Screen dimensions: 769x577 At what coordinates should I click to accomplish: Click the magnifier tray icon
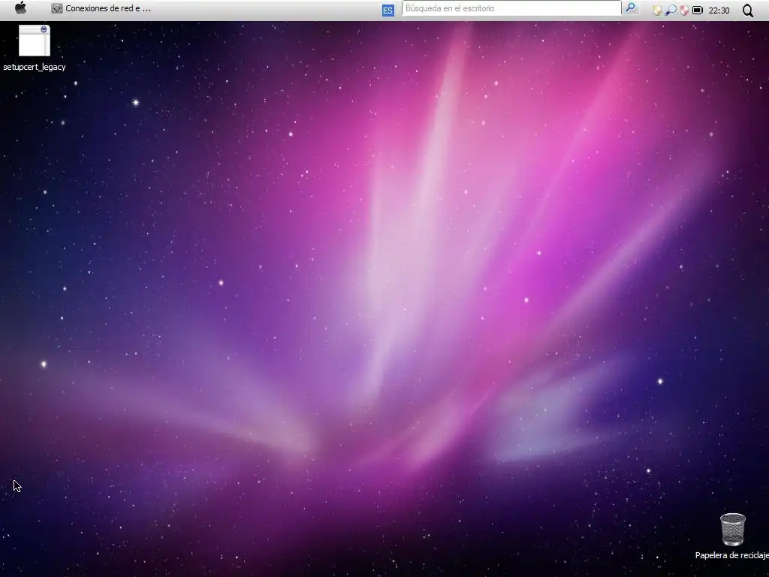tap(671, 11)
